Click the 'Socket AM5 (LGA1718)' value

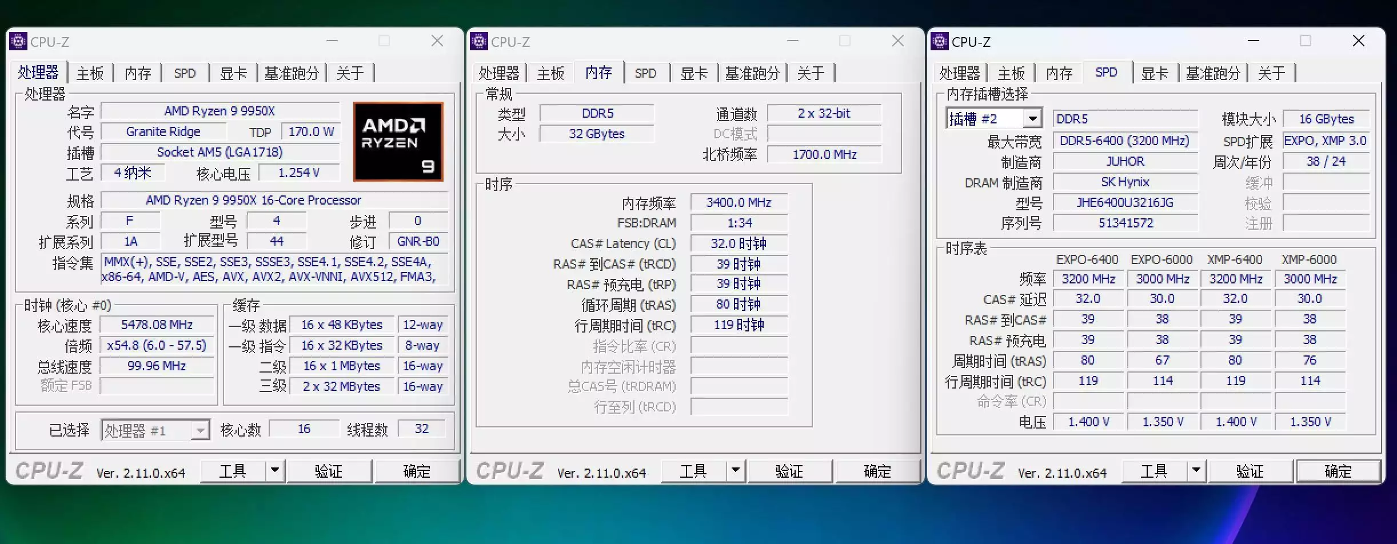point(220,152)
